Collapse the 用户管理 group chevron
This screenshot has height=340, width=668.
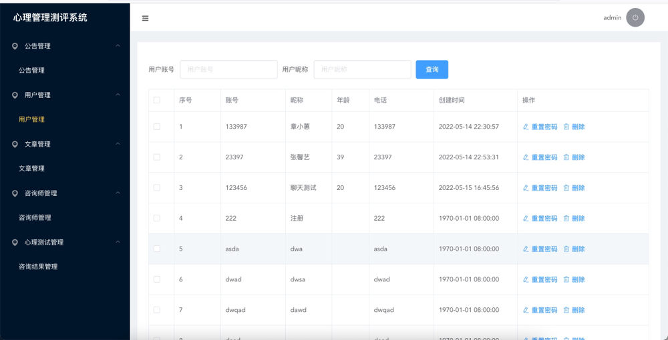[x=118, y=95]
